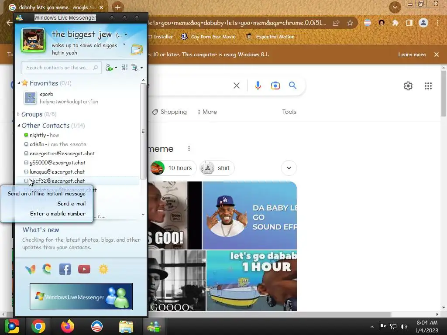The height and width of the screenshot is (335, 447).
Task: Open a new Chrome tab with plus button
Action: click(x=118, y=7)
